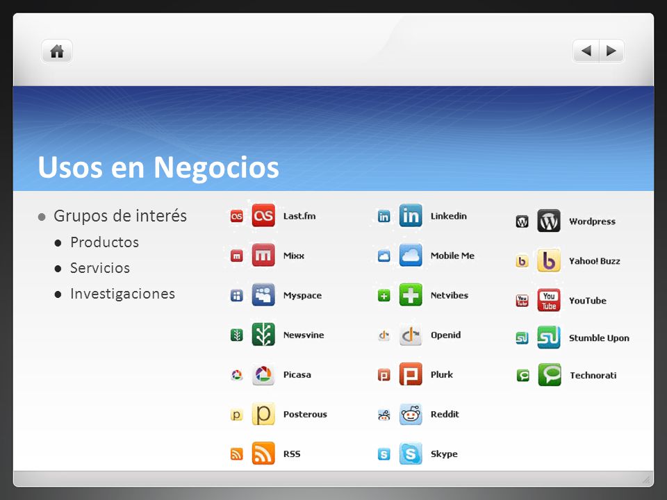Select the Investigaciones bullet text
This screenshot has height=500, width=667.
point(122,293)
